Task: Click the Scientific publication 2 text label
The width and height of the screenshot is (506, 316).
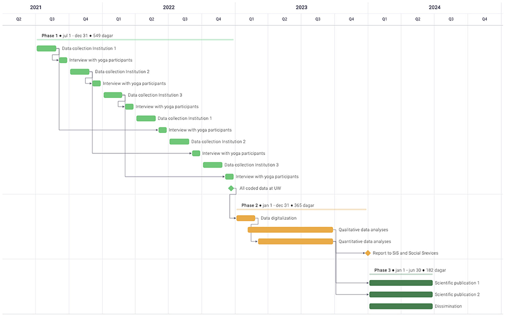Action: click(x=457, y=295)
